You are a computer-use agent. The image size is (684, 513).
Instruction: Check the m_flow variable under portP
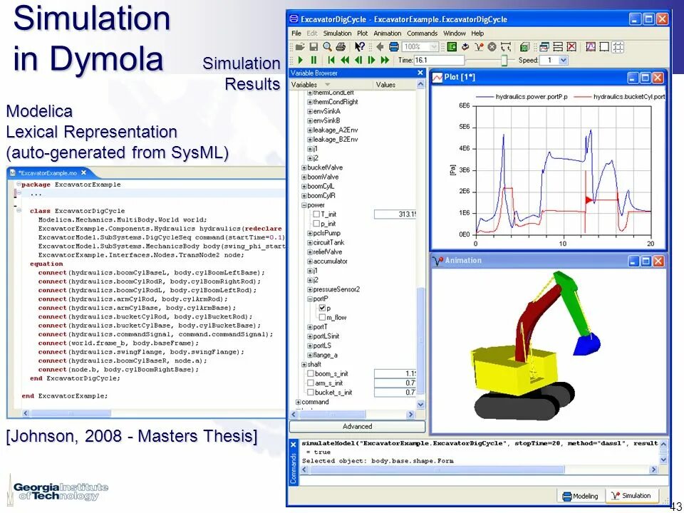point(322,318)
